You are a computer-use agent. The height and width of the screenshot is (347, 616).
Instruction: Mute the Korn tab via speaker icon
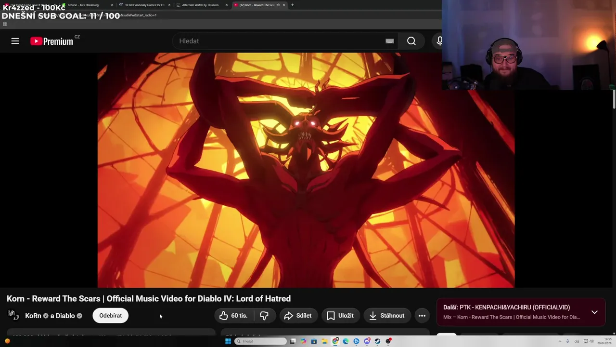point(278,5)
